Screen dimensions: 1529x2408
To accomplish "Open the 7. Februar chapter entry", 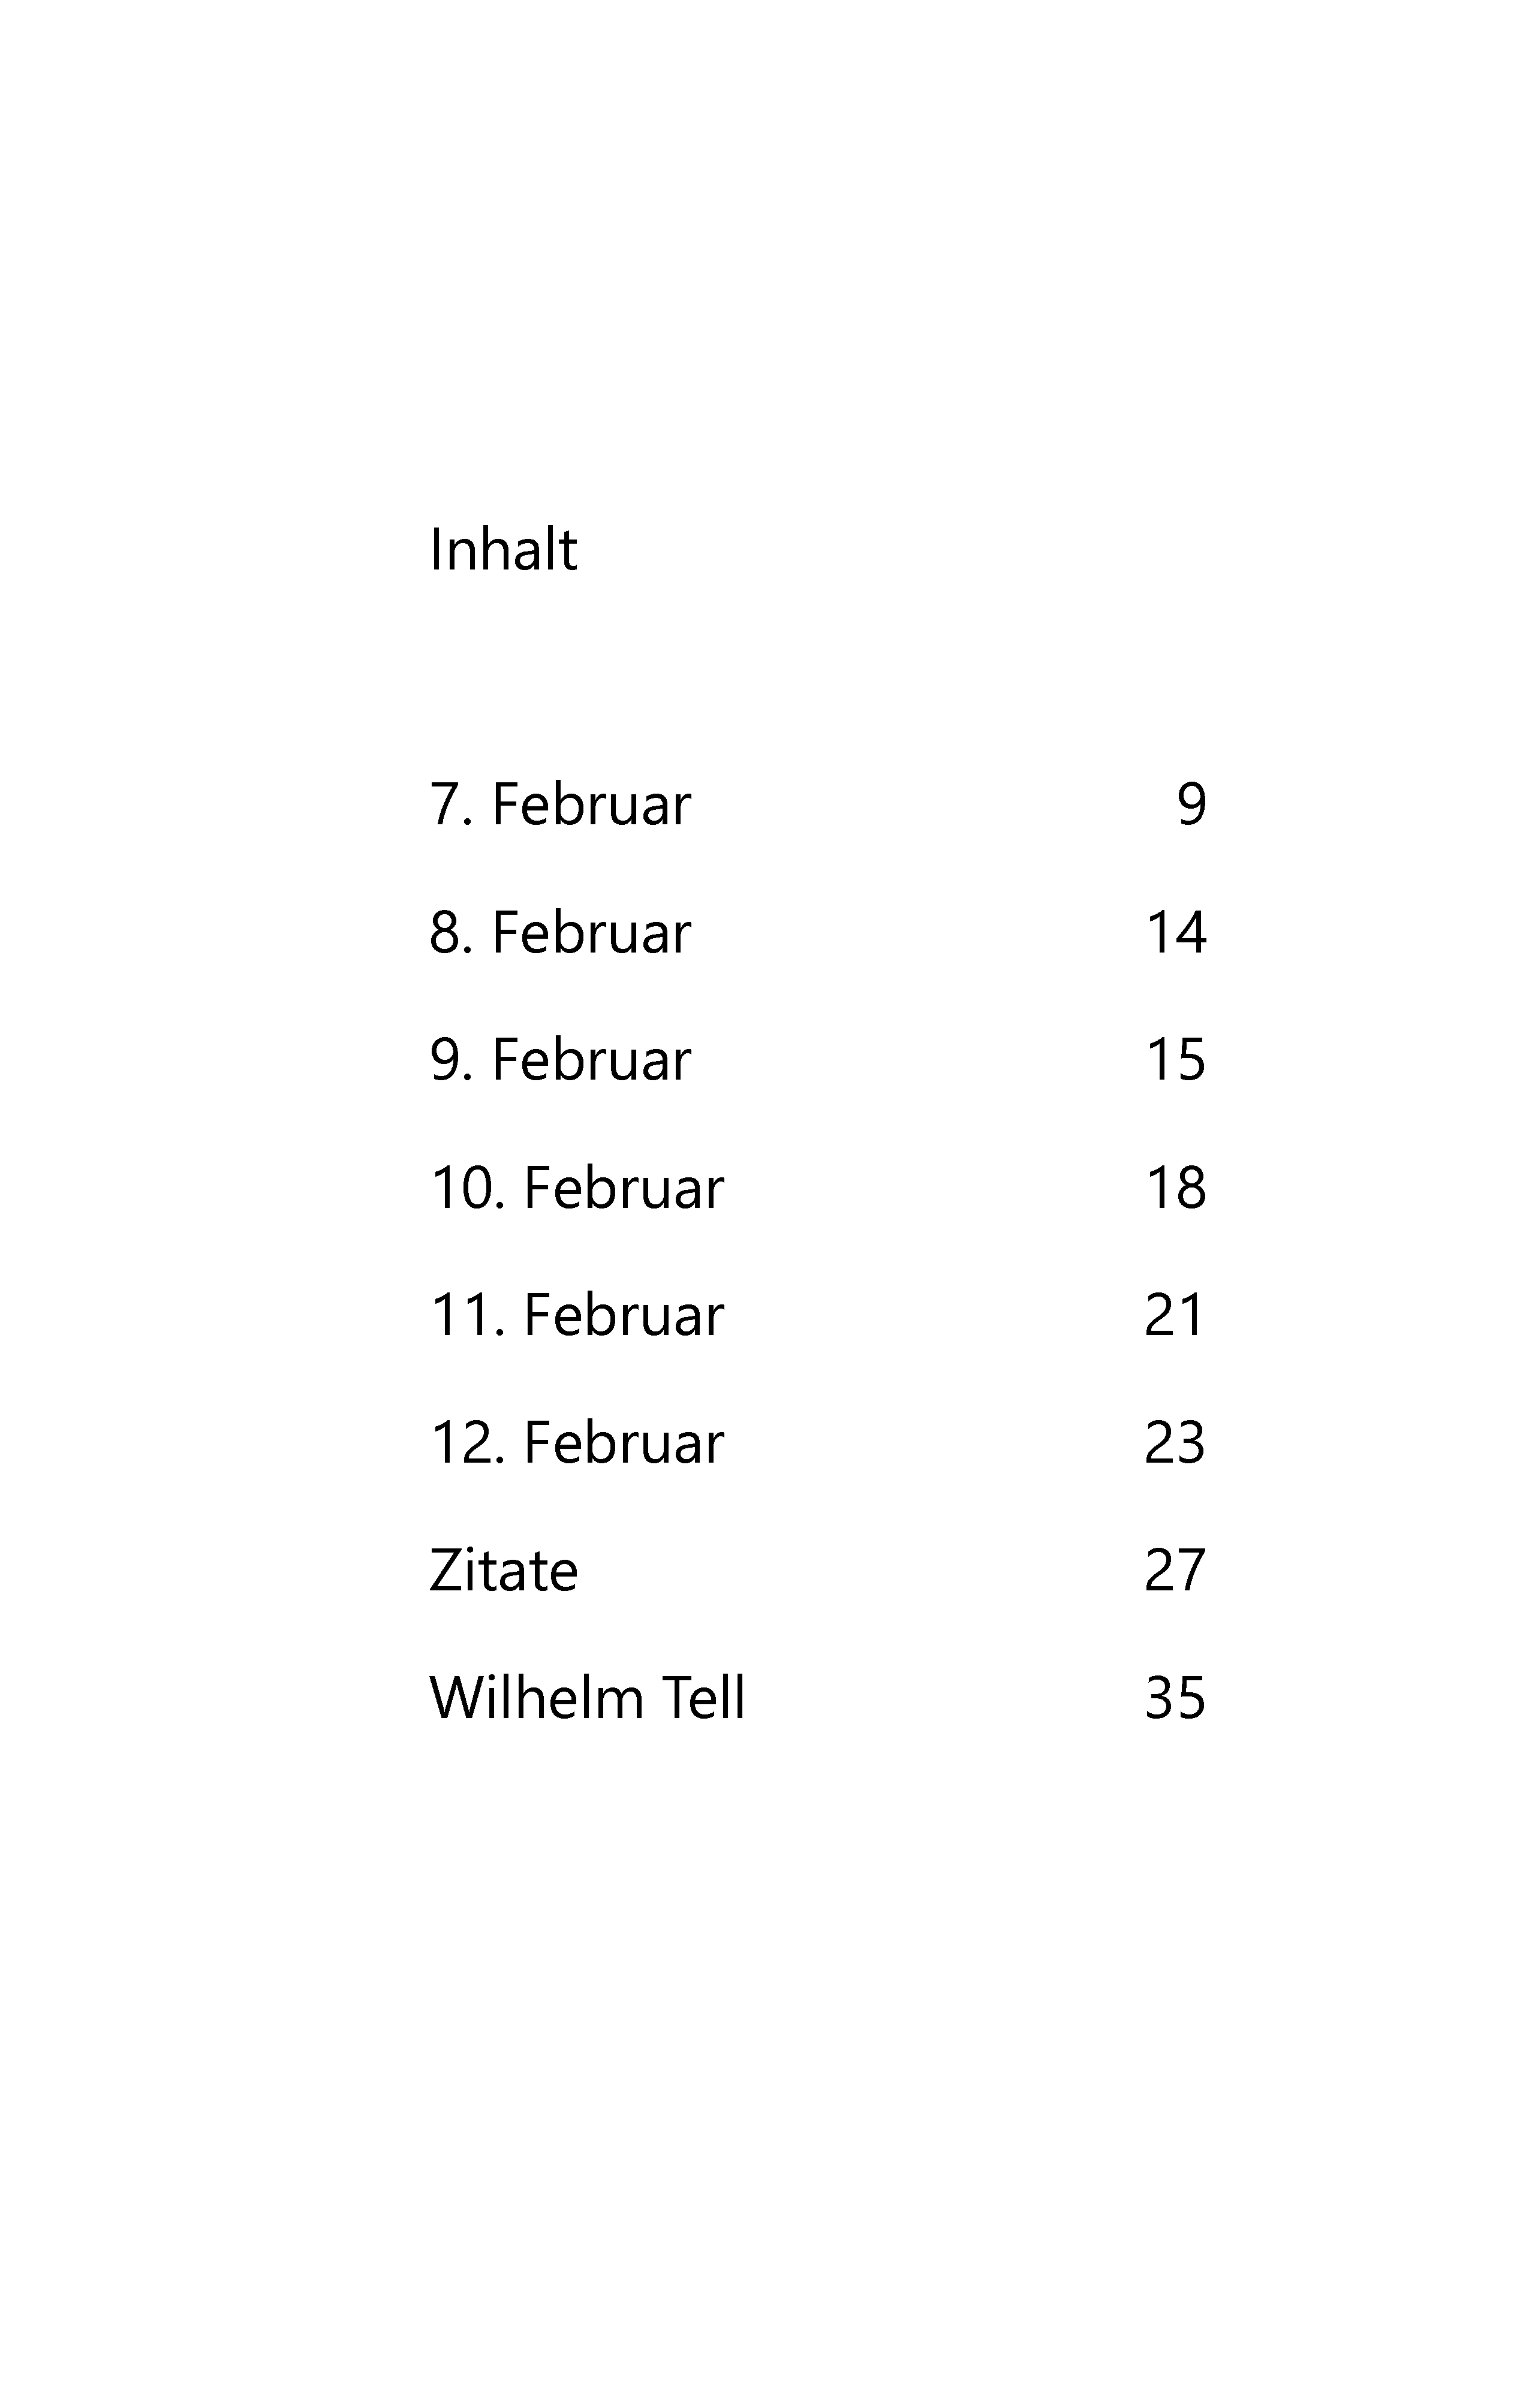I will pos(560,804).
